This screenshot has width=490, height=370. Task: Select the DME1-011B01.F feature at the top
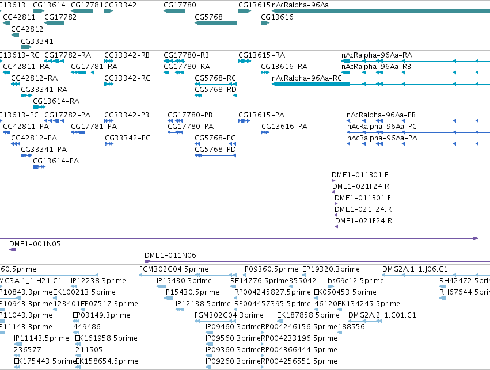tap(360, 175)
